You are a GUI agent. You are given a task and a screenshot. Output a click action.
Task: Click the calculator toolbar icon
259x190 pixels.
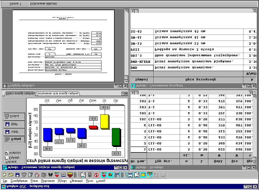(90, 175)
